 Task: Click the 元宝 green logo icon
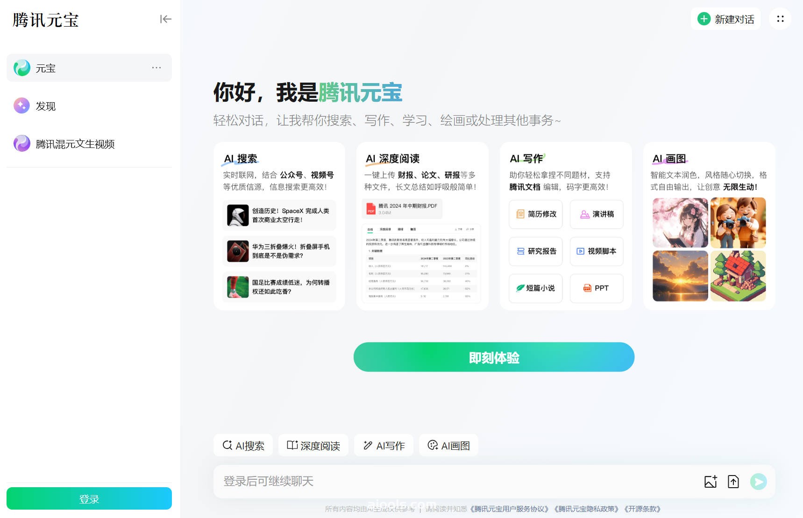coord(22,68)
